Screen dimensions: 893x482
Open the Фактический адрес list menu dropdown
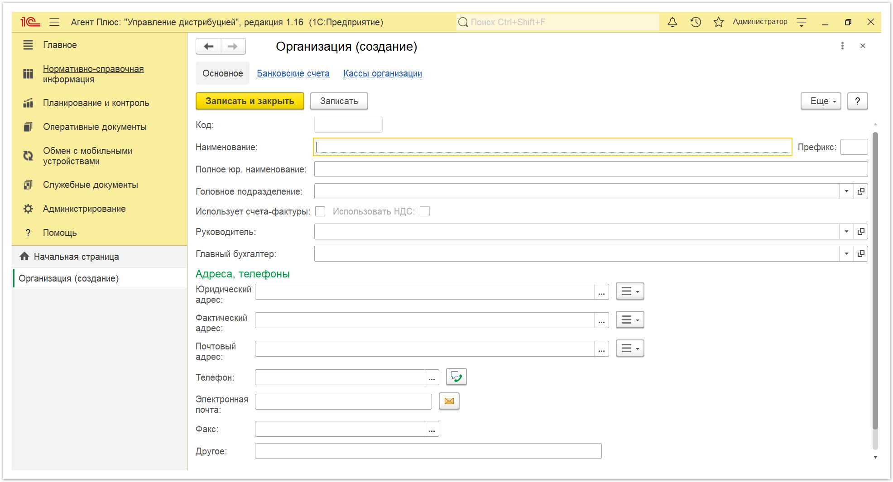click(x=630, y=320)
